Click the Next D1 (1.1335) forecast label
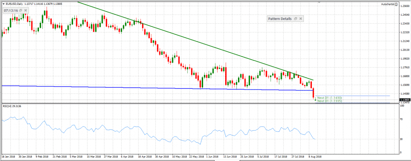 click(329, 101)
